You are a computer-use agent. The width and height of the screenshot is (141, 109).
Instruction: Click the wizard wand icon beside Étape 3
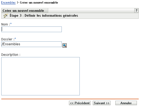(x=6, y=16)
